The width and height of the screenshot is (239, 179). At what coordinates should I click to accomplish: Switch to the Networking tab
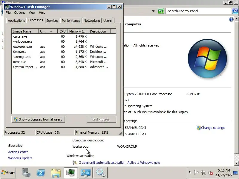pyautogui.click(x=92, y=21)
